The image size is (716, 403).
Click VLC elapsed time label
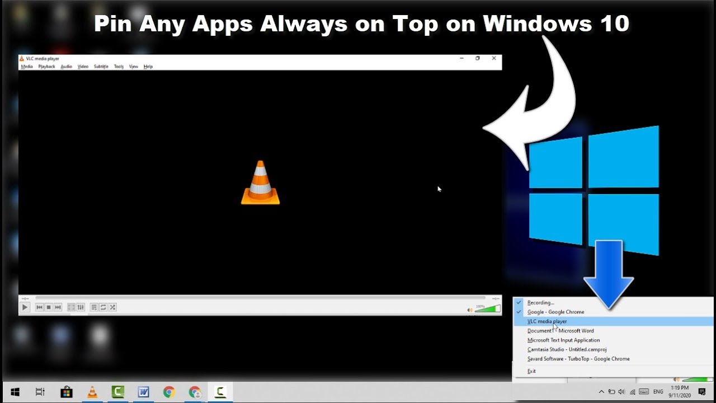coord(25,298)
